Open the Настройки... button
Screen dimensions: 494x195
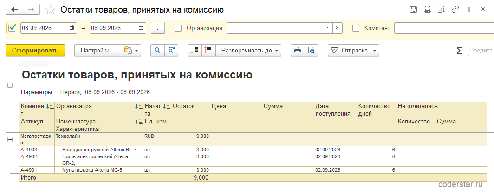98,50
